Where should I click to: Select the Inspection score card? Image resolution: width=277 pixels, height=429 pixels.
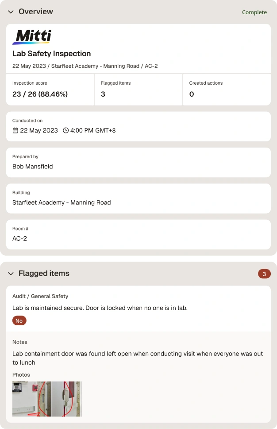[x=50, y=90]
